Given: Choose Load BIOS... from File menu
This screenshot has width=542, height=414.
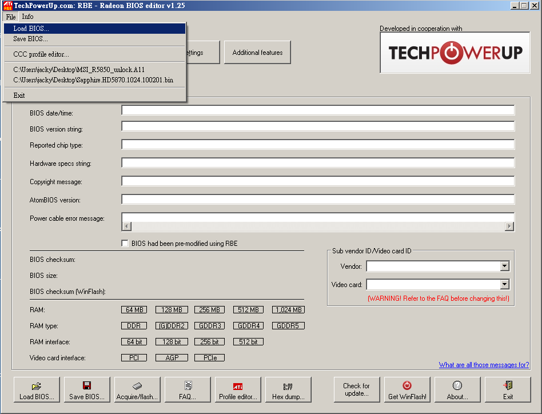Looking at the screenshot, I should (94, 29).
